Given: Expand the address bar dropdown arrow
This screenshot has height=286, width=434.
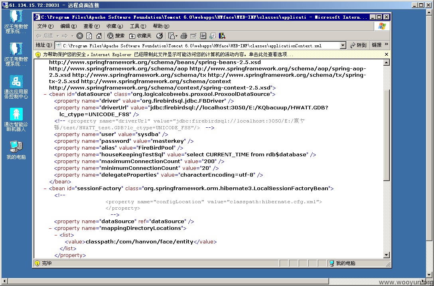Looking at the screenshot, I should pyautogui.click(x=343, y=46).
